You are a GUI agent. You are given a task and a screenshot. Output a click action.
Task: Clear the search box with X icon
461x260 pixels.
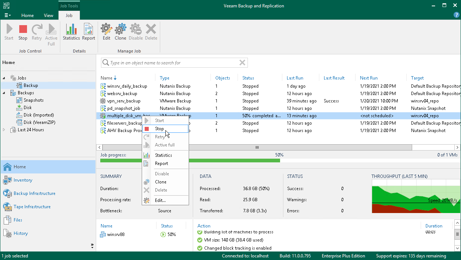click(242, 63)
